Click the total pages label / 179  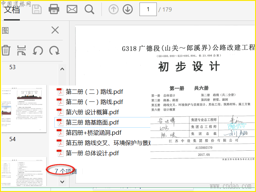[x=165, y=10]
